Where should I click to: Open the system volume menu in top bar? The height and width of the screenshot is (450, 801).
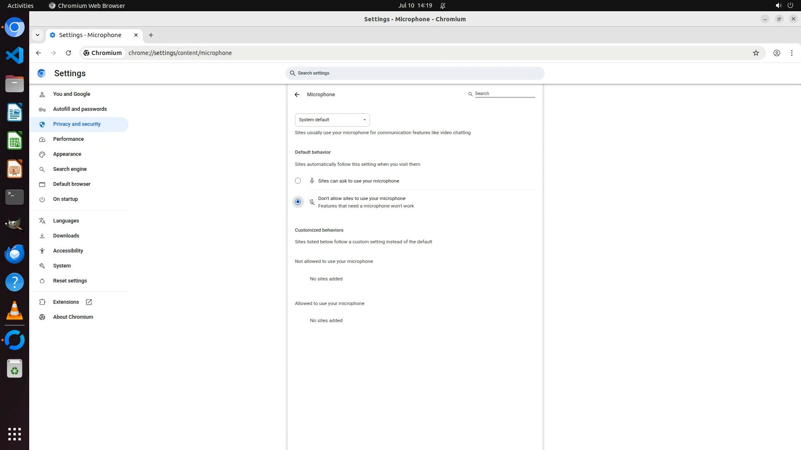[x=778, y=5]
